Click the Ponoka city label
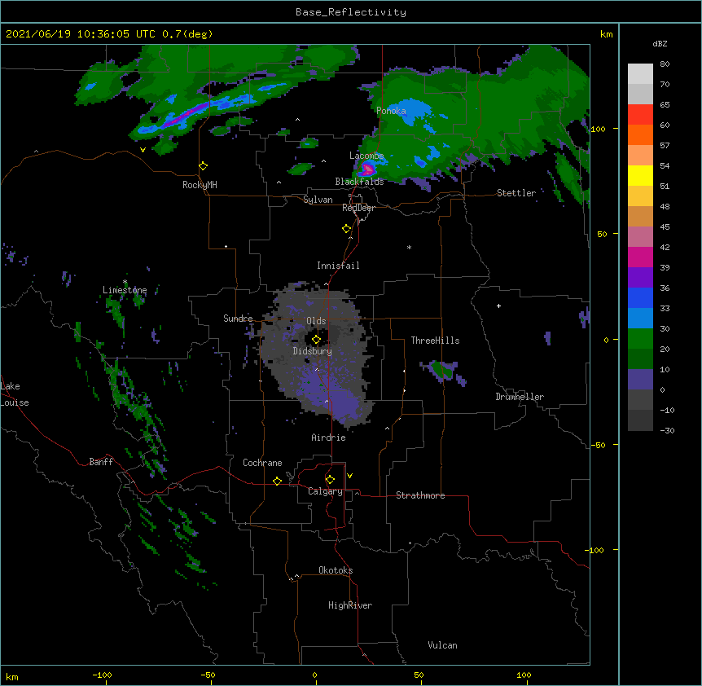This screenshot has height=686, width=702. [391, 111]
